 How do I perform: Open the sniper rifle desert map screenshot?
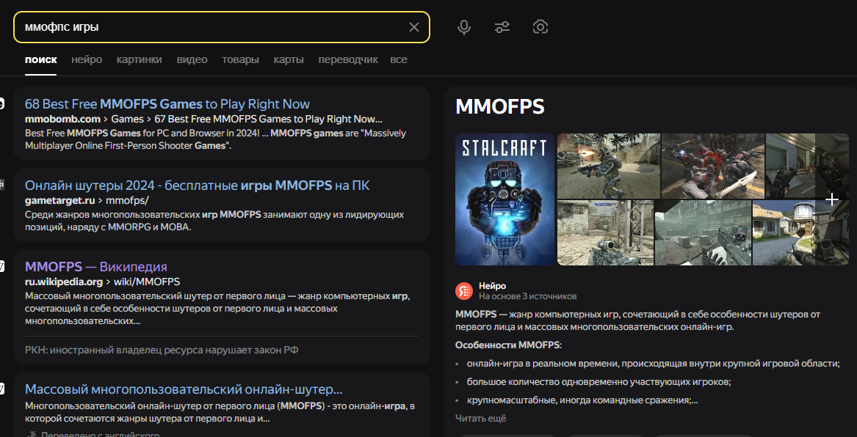605,233
